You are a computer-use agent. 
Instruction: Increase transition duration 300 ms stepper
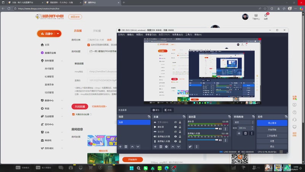[252, 127]
